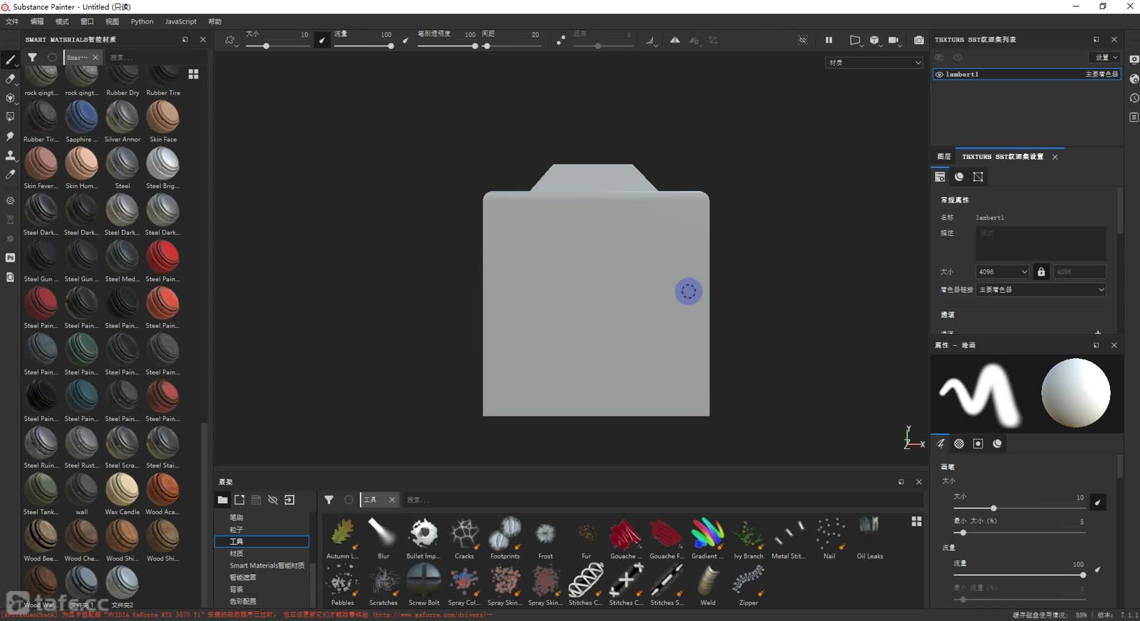Open the File menu
1140x621 pixels.
click(12, 21)
